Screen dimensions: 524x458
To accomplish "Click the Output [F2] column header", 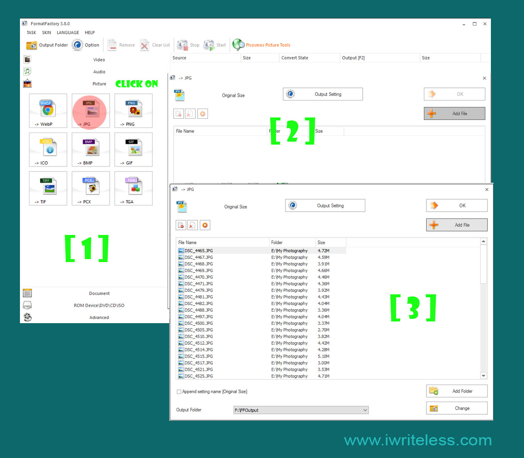I will coord(380,58).
